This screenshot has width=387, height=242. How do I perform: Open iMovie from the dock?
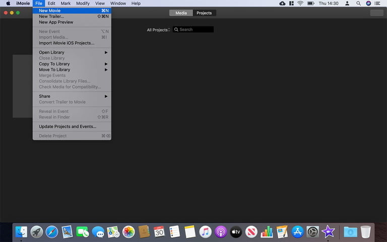click(x=328, y=231)
